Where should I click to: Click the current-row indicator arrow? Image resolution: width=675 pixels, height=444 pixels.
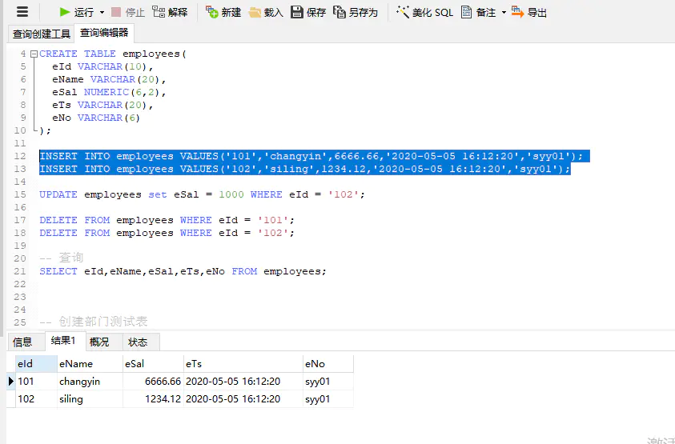[x=10, y=381]
